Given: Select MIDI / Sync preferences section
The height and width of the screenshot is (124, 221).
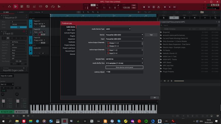Looking at the screenshot, I should pyautogui.click(x=71, y=30).
